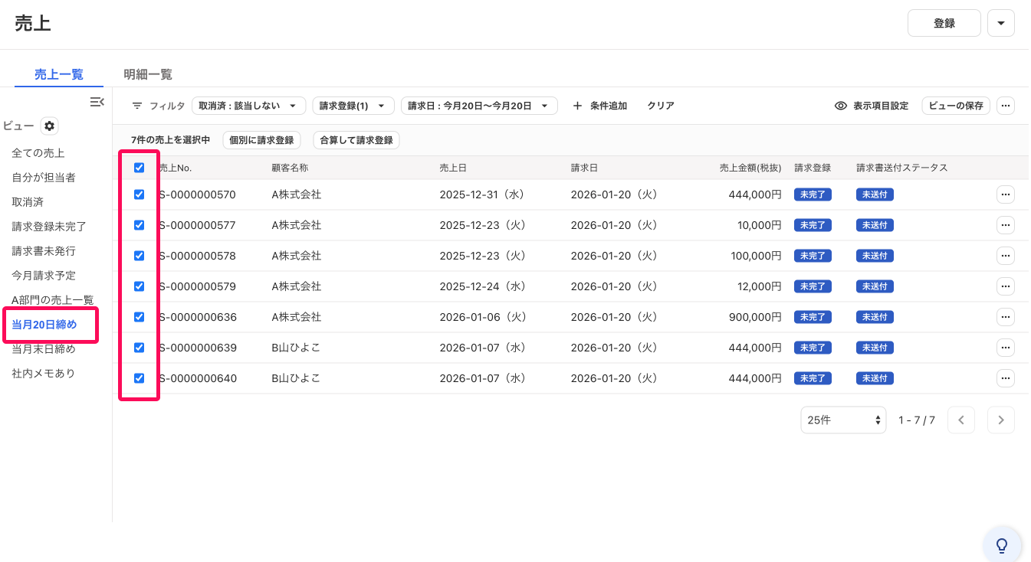
Task: Open sale S-0000000570
Action: (198, 194)
